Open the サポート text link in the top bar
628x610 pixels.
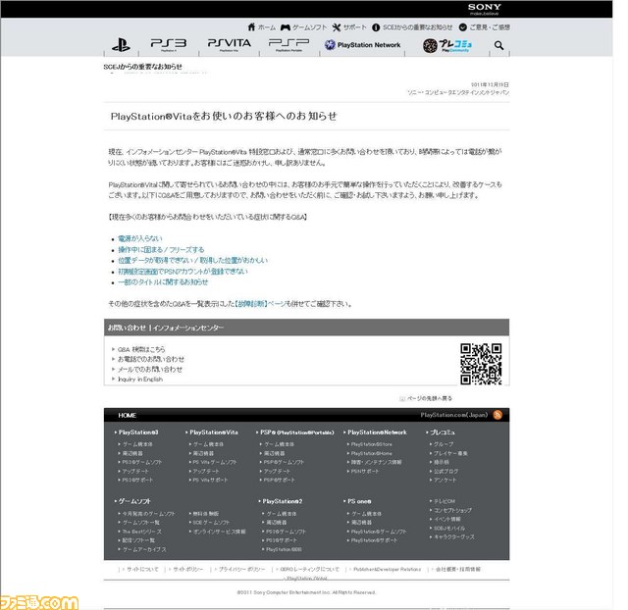[x=354, y=27]
